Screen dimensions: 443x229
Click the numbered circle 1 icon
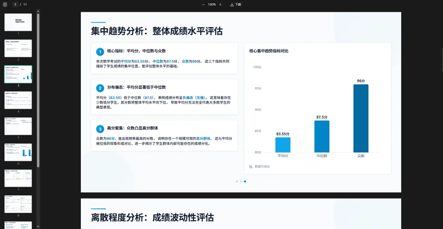point(100,52)
